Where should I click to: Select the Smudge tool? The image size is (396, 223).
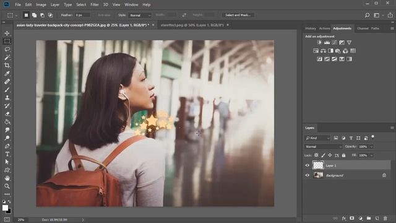click(x=7, y=130)
